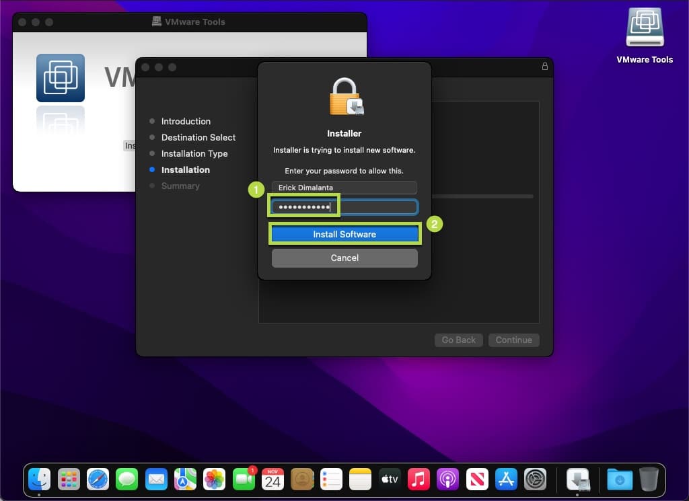Click the Install Software button

[344, 234]
